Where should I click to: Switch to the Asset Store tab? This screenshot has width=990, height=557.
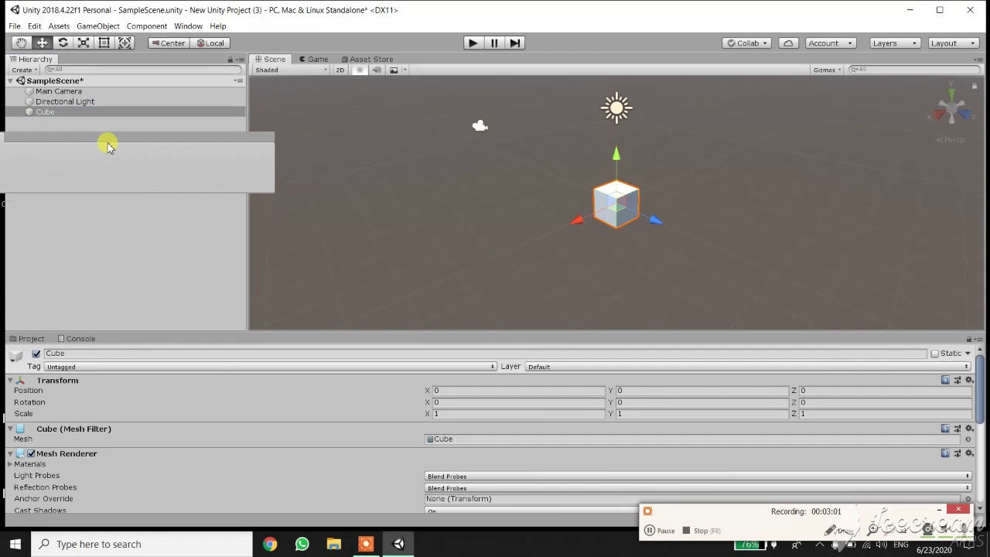click(366, 59)
